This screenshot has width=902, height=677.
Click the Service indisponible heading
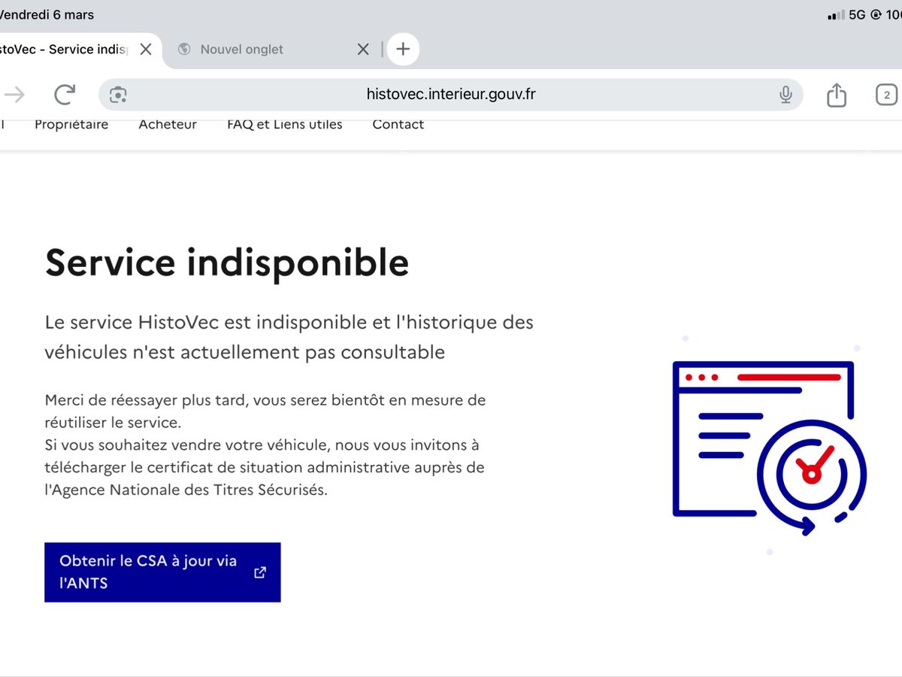pyautogui.click(x=227, y=263)
